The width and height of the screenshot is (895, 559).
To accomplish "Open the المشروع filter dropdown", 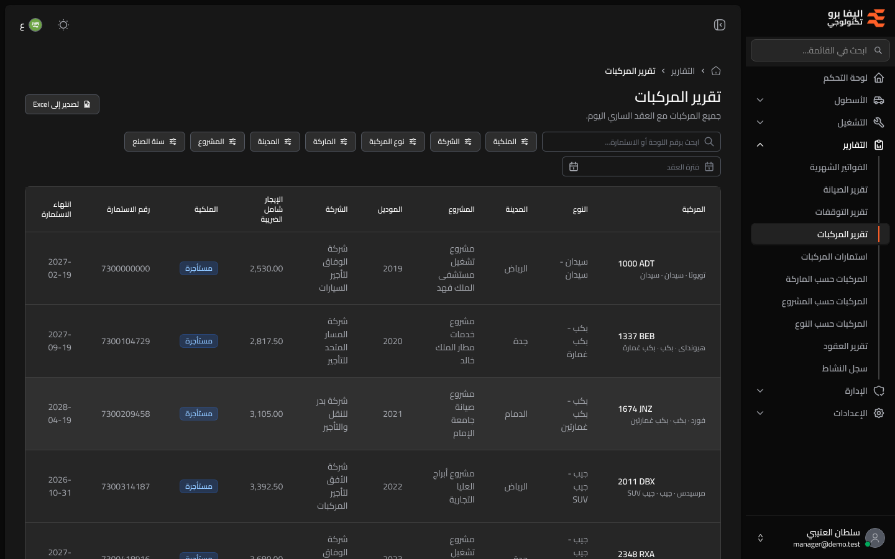I will coord(218,142).
